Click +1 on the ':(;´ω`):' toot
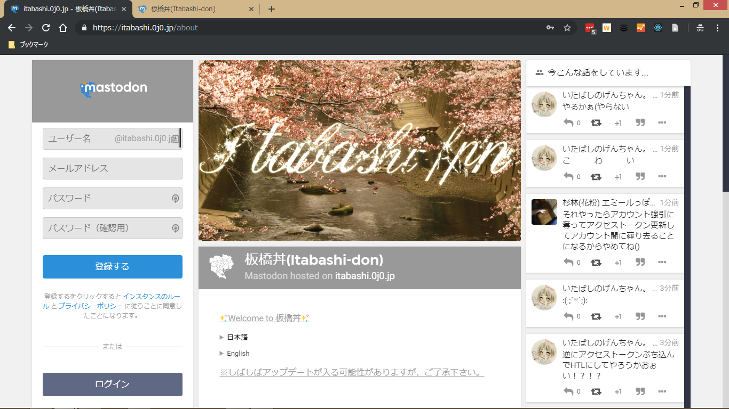 pos(618,316)
